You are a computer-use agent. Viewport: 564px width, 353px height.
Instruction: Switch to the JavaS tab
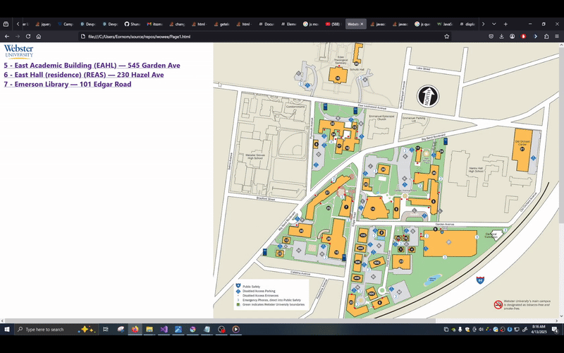pyautogui.click(x=445, y=24)
